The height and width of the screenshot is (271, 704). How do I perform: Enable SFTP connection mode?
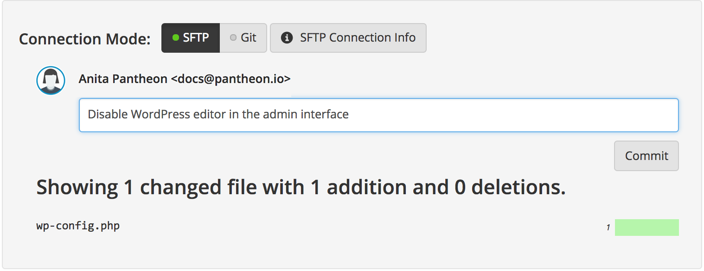(191, 37)
